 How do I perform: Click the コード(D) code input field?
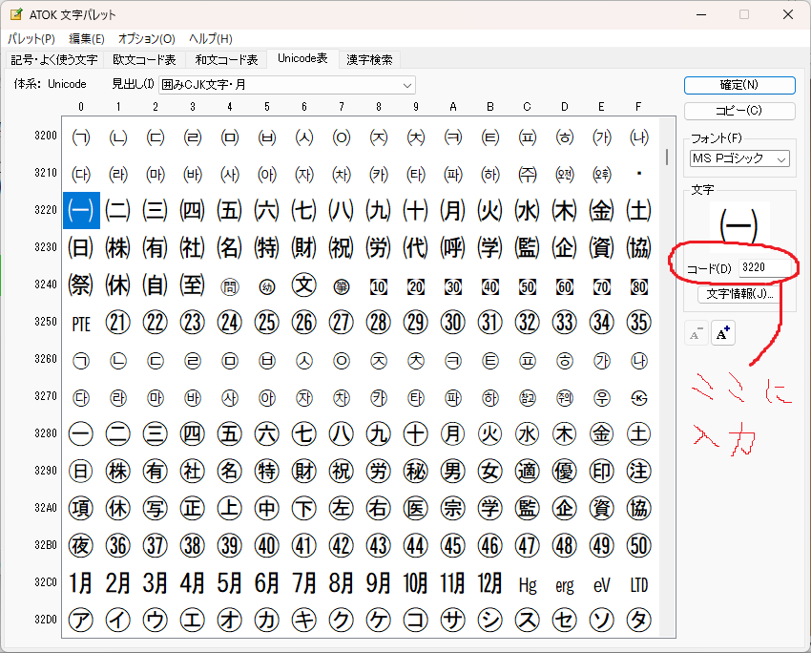tap(763, 267)
